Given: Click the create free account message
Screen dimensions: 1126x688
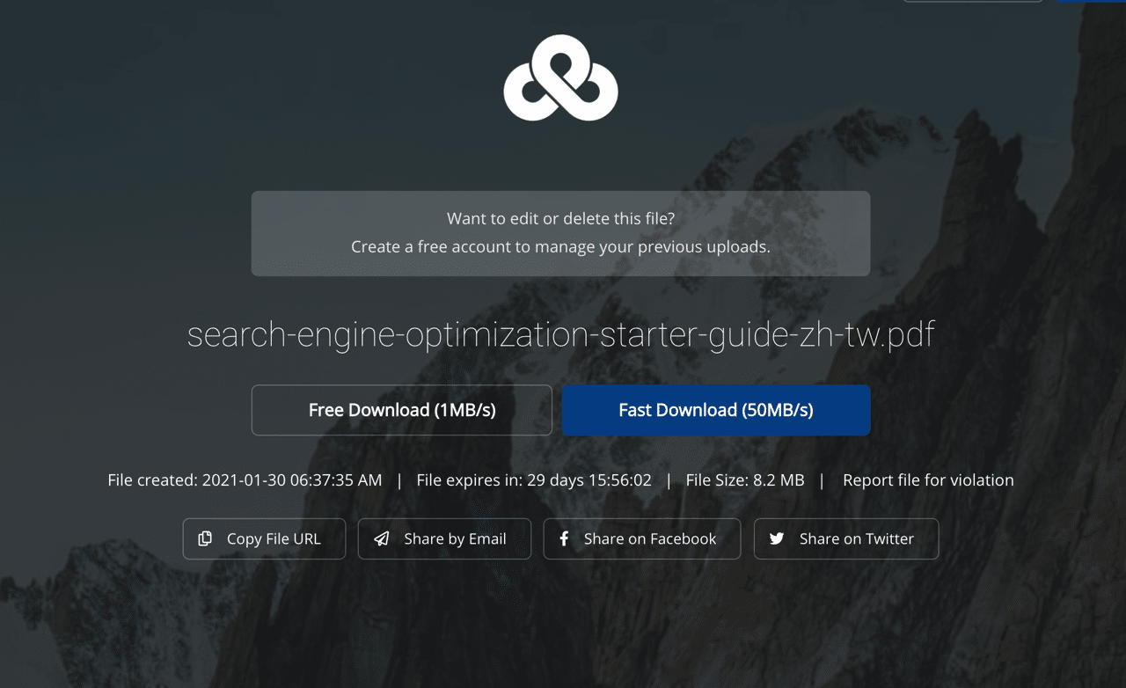Looking at the screenshot, I should (x=560, y=246).
